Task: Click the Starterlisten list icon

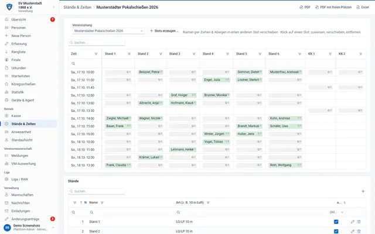Action: point(6,76)
